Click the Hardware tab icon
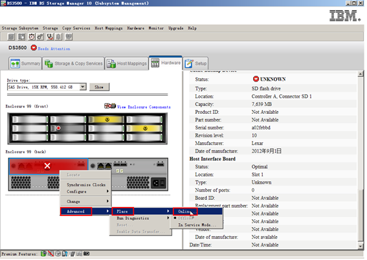367x260 pixels. pos(155,63)
